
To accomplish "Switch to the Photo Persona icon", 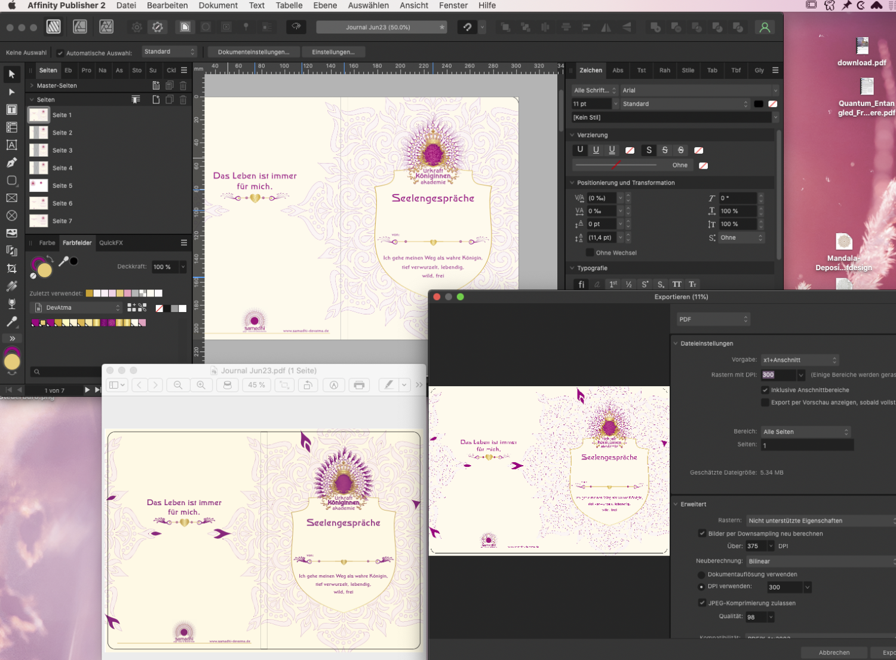I will [106, 27].
